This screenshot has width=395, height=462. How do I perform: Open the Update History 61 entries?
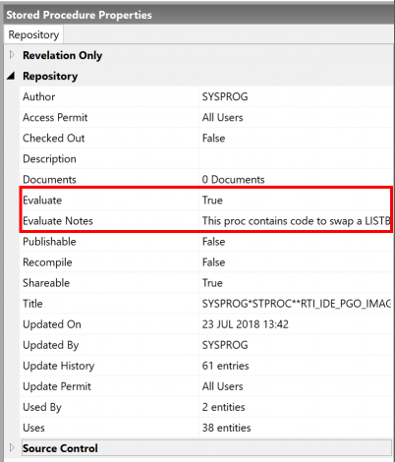225,366
